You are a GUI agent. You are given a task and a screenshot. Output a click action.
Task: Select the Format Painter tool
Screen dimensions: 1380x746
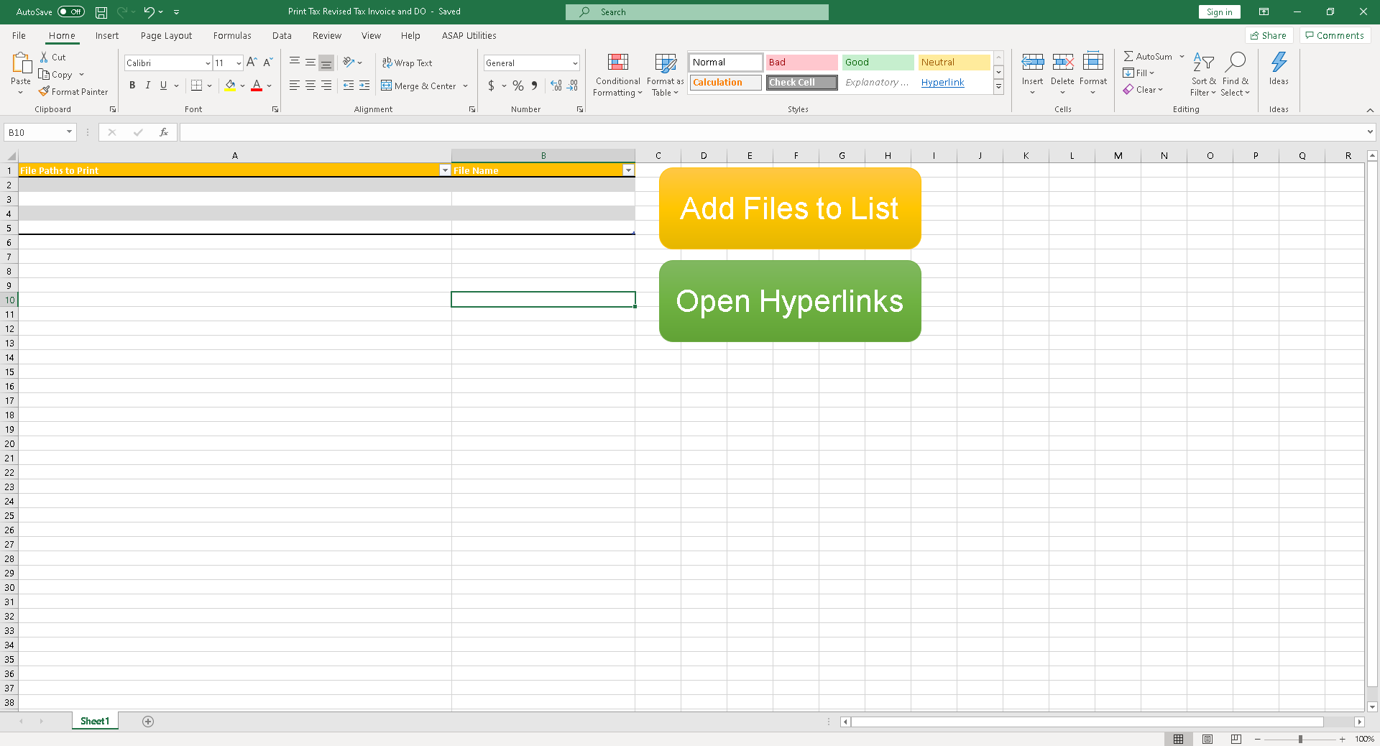point(73,91)
